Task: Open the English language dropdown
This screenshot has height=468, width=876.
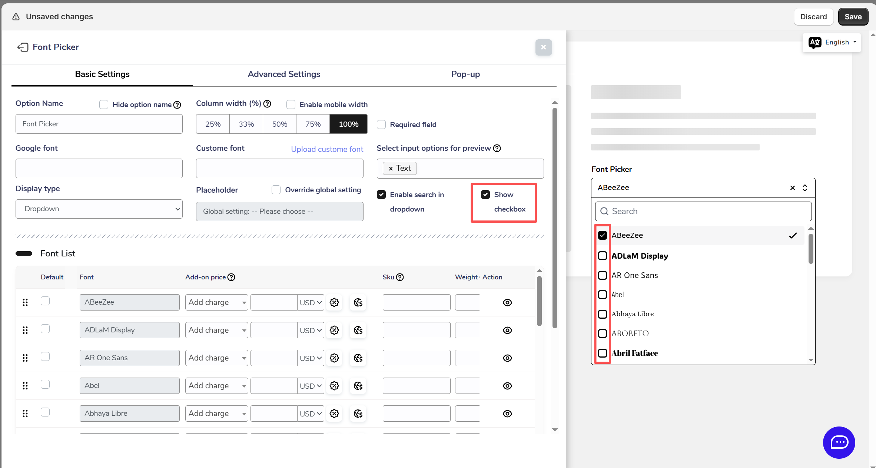Action: tap(832, 42)
